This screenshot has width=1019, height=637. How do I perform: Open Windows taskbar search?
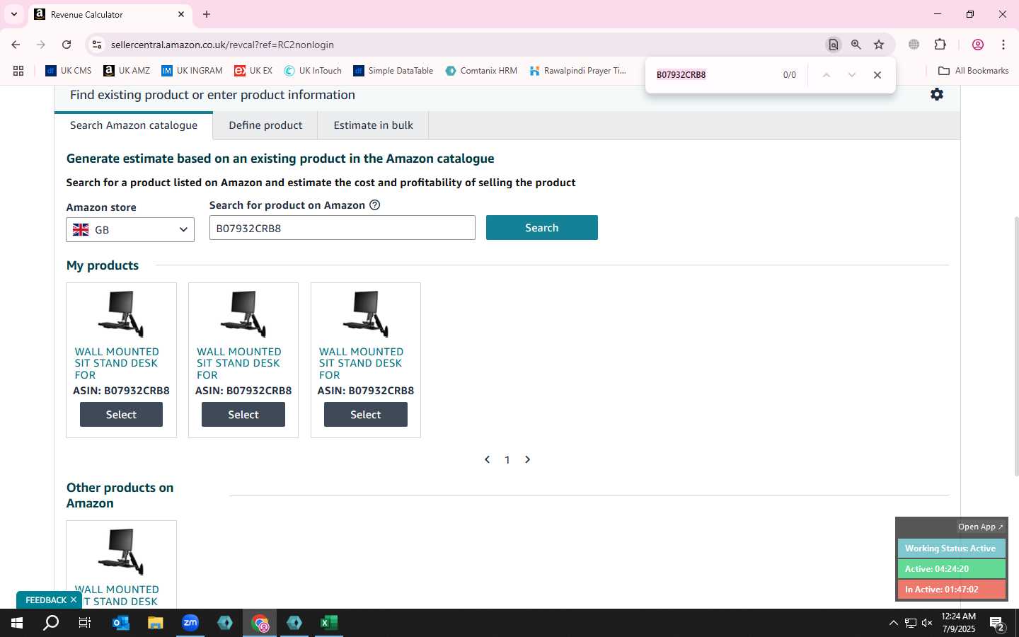tap(51, 623)
